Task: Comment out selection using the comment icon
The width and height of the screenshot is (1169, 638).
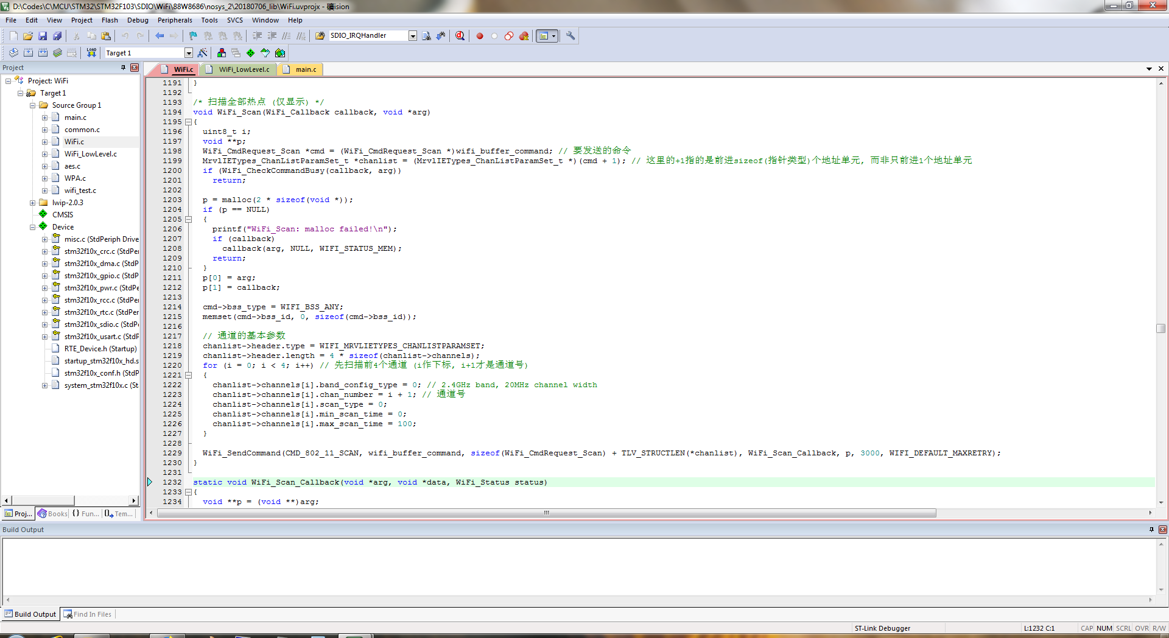Action: tap(286, 36)
